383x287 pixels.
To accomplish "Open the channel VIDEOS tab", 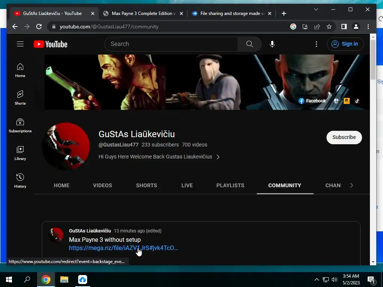I will pyautogui.click(x=102, y=185).
